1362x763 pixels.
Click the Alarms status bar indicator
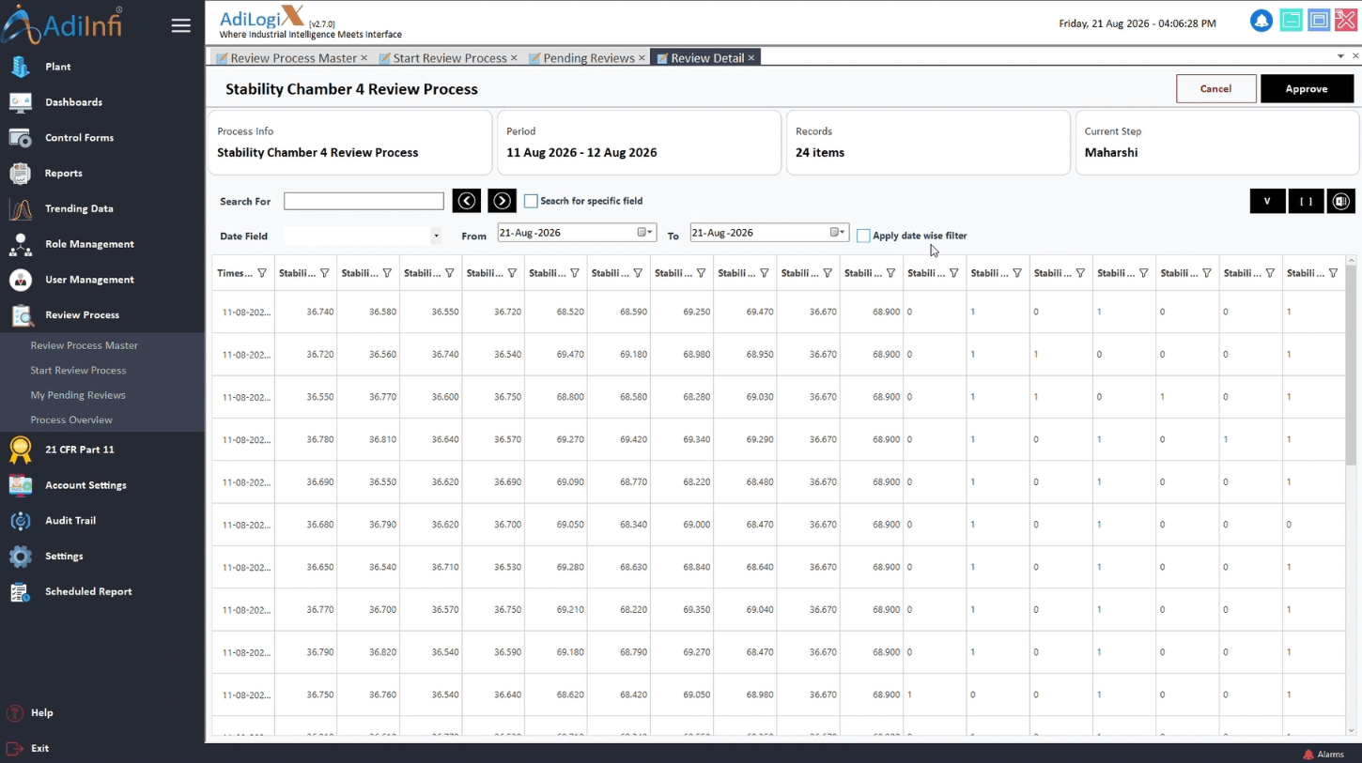1323,755
